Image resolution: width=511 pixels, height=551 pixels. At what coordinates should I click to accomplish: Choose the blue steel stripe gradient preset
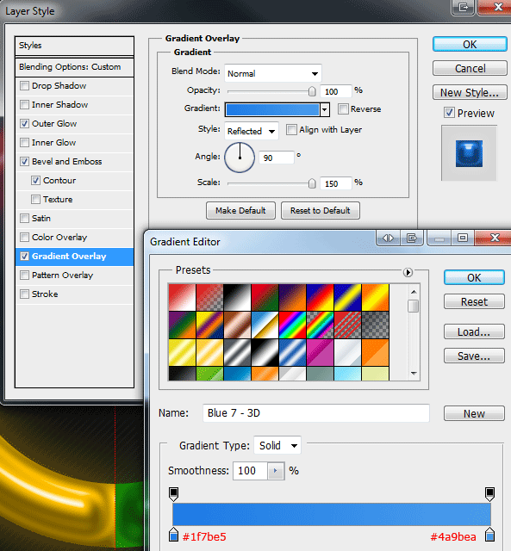[x=292, y=352]
